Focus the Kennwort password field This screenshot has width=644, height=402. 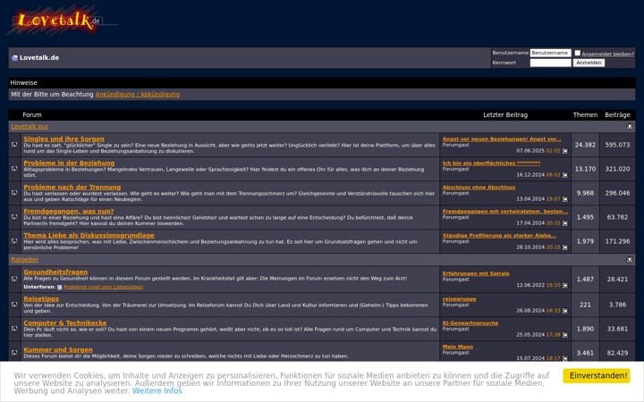point(550,63)
